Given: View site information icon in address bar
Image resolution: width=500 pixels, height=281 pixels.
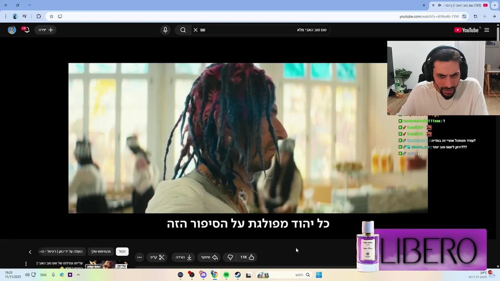Looking at the screenshot, I should tap(464, 16).
